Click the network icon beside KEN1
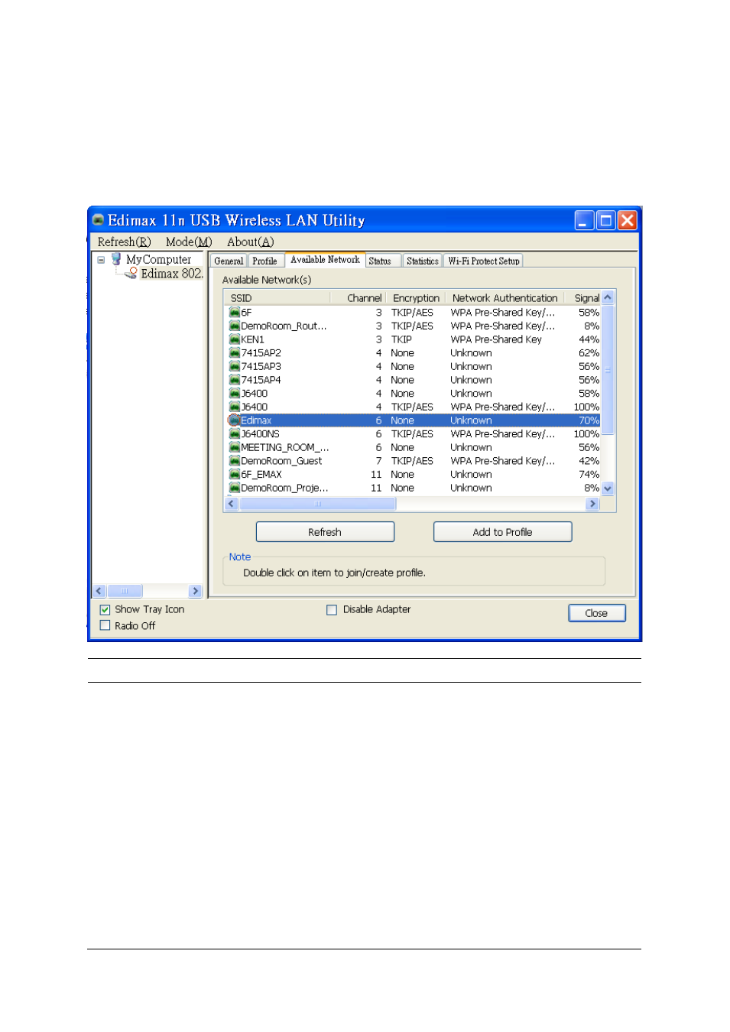The image size is (730, 1032). (235, 339)
